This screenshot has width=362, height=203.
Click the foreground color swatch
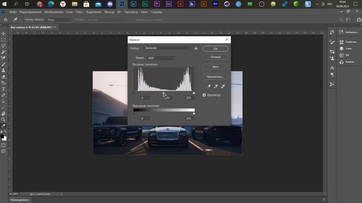click(x=2, y=136)
